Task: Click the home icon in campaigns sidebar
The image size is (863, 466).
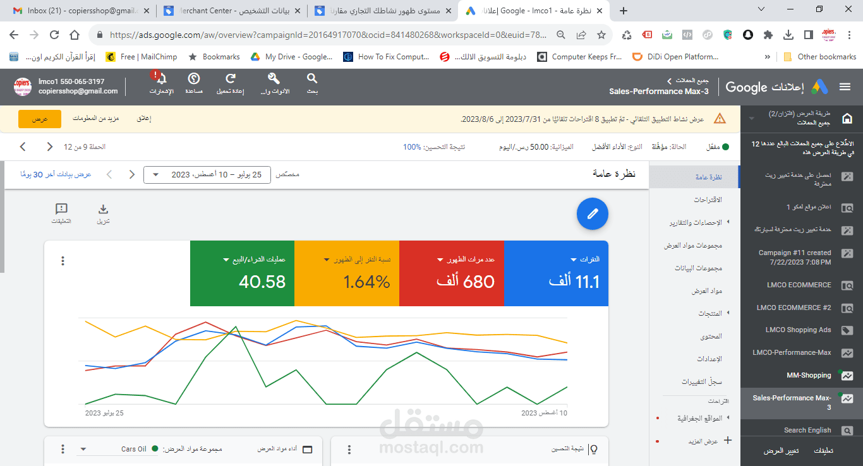Action: point(847,119)
